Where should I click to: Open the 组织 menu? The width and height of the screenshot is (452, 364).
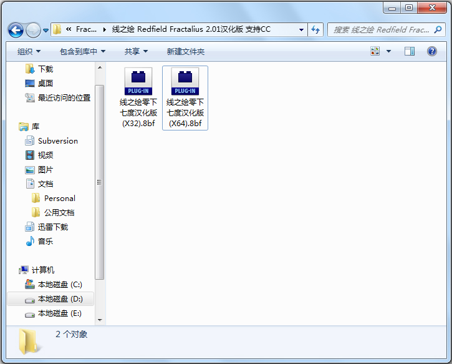point(29,51)
